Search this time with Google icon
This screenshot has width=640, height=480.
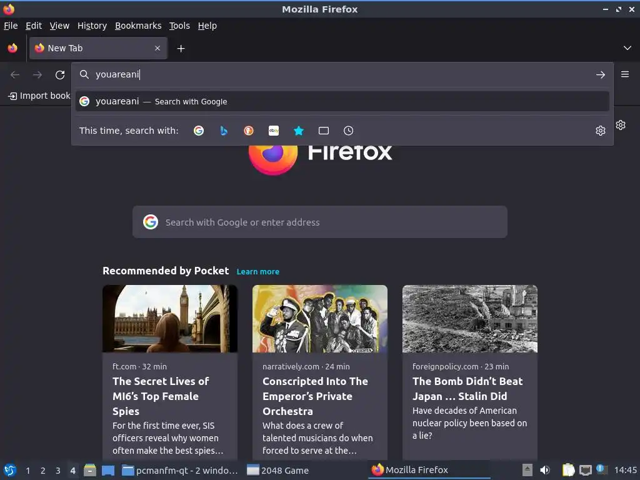coord(199,131)
